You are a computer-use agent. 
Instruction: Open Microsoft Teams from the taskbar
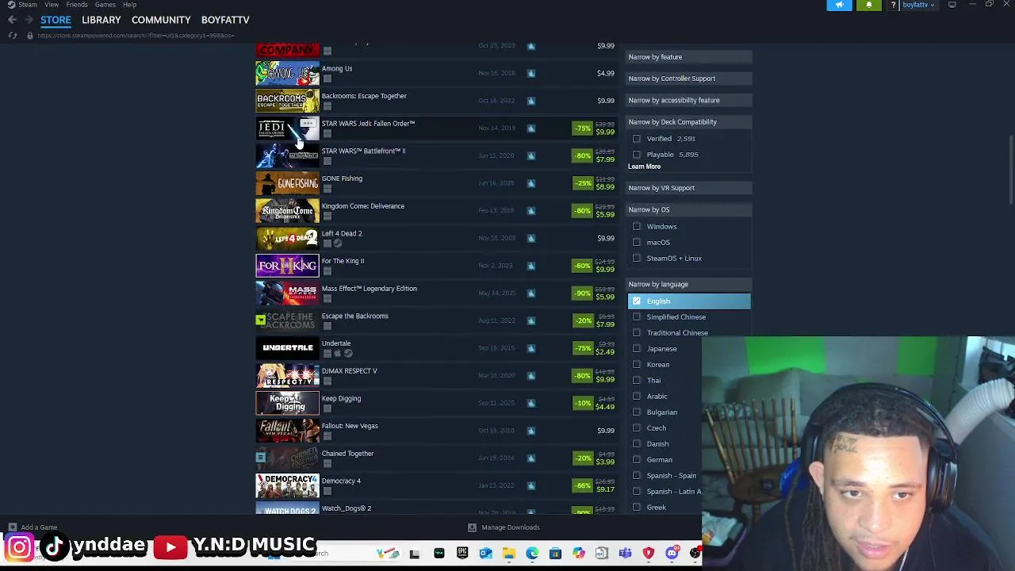(x=625, y=554)
